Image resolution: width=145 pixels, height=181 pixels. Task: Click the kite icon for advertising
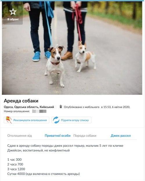click(9, 120)
